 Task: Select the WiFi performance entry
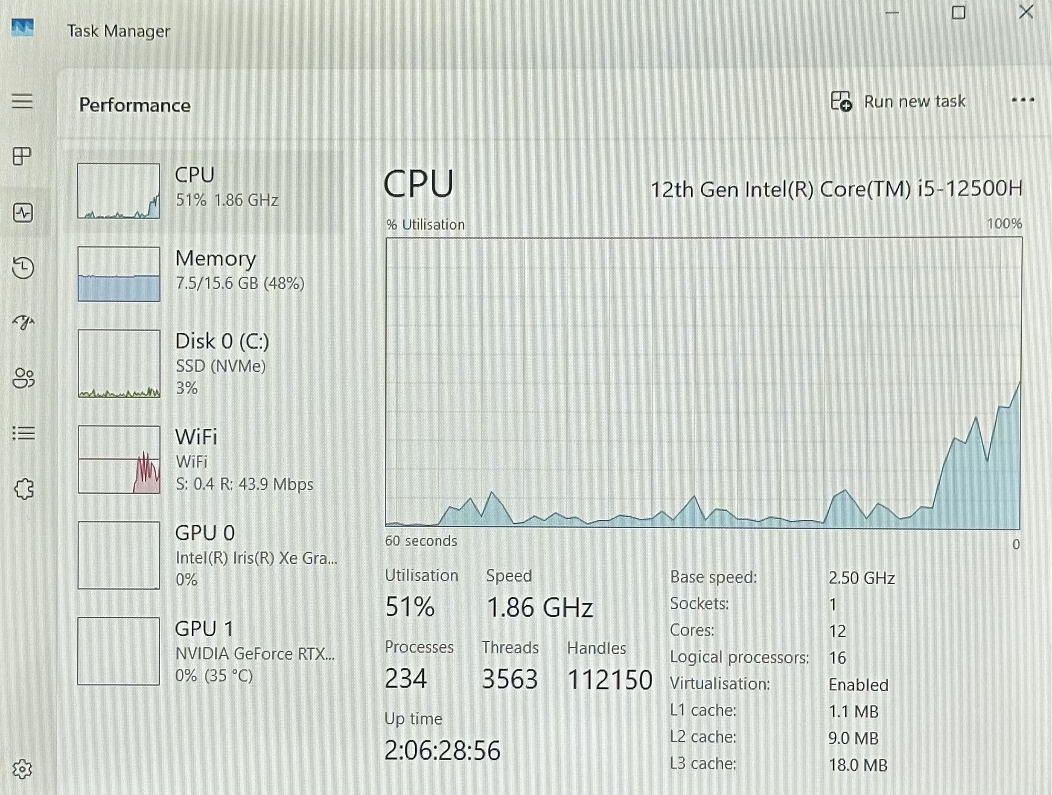(204, 459)
